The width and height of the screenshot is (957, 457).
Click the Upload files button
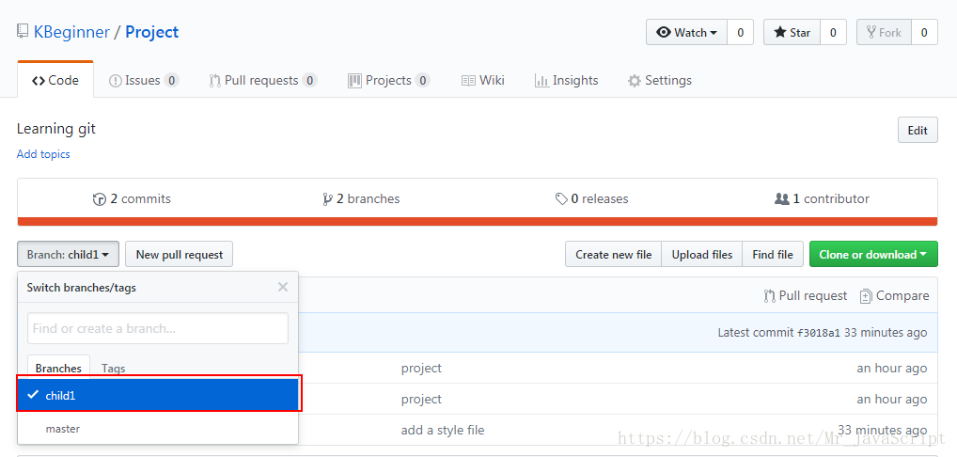(x=702, y=255)
